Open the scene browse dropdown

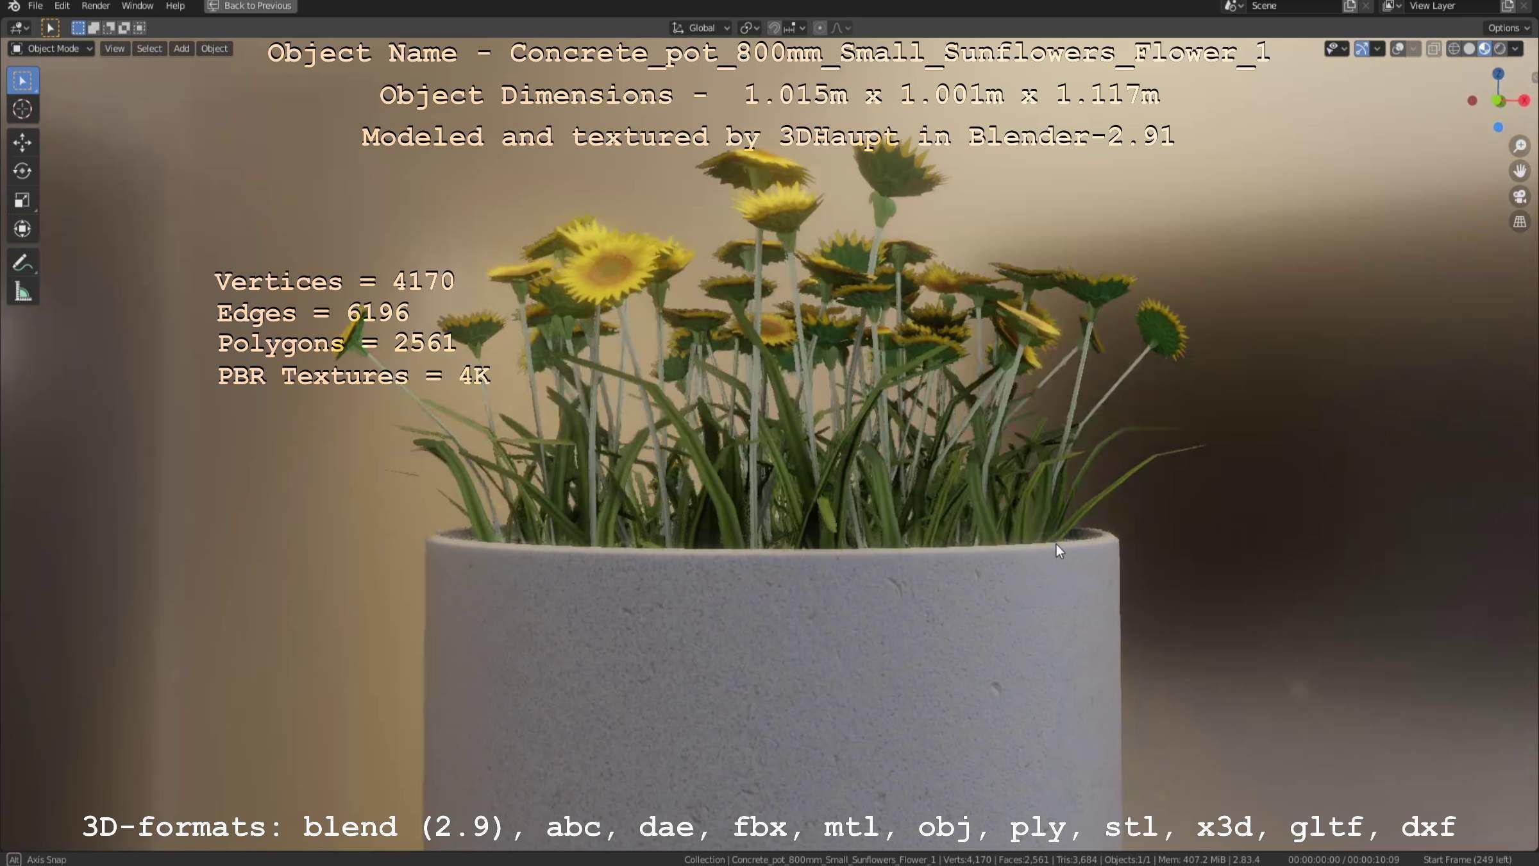click(x=1234, y=6)
